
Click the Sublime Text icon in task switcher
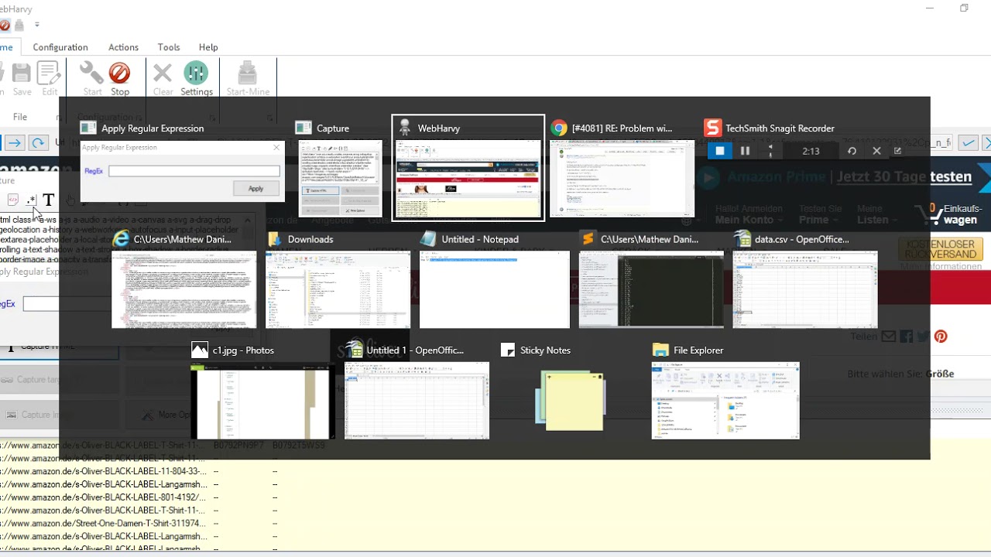(x=588, y=239)
